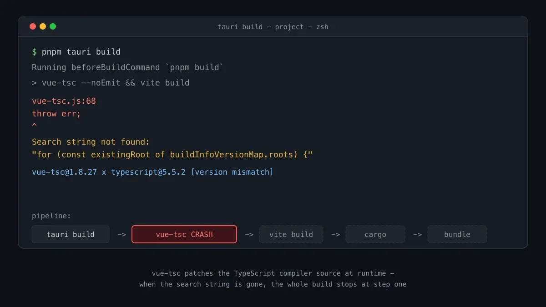
Task: Click the vue-tsc.js:68 error location
Action: [x=64, y=101]
